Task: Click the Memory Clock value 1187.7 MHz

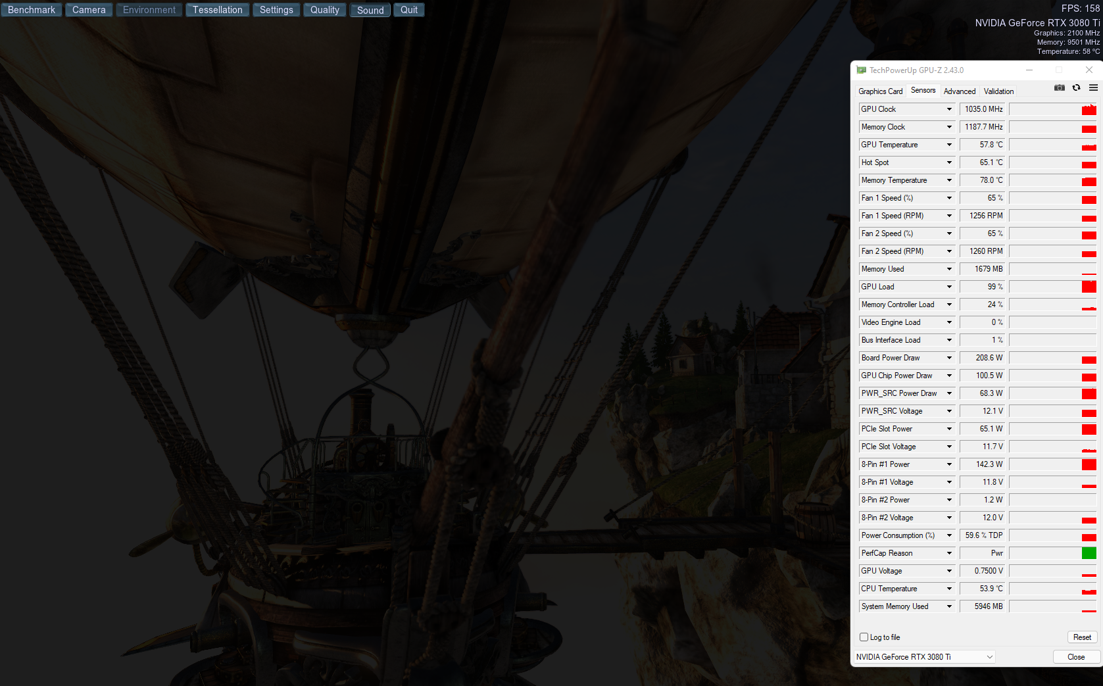Action: click(x=983, y=127)
